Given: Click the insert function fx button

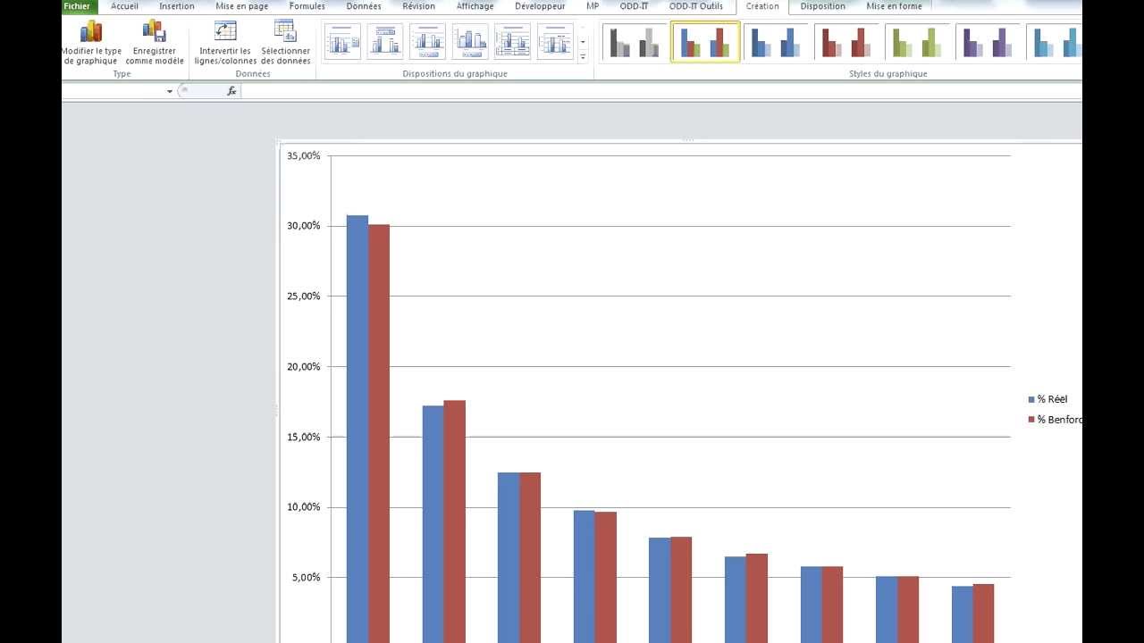Looking at the screenshot, I should pyautogui.click(x=231, y=91).
